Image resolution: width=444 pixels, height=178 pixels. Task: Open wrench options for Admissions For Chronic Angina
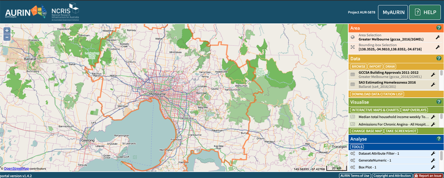pyautogui.click(x=433, y=124)
